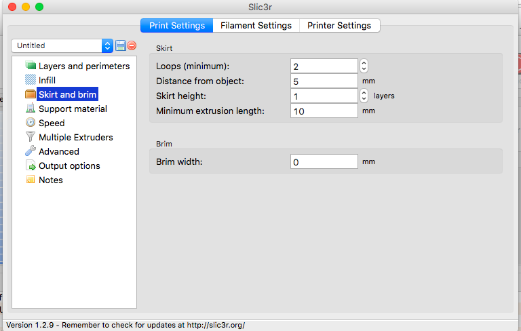Click the Loops (minimum) label
The image size is (521, 331).
(193, 66)
